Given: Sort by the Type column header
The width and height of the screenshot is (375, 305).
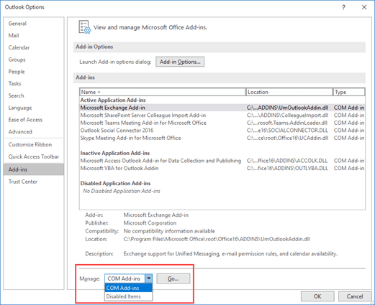Looking at the screenshot, I should (349, 92).
